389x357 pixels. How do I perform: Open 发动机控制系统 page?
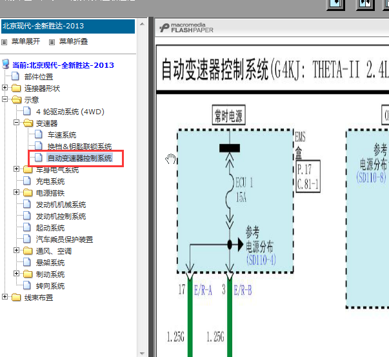(x=61, y=216)
